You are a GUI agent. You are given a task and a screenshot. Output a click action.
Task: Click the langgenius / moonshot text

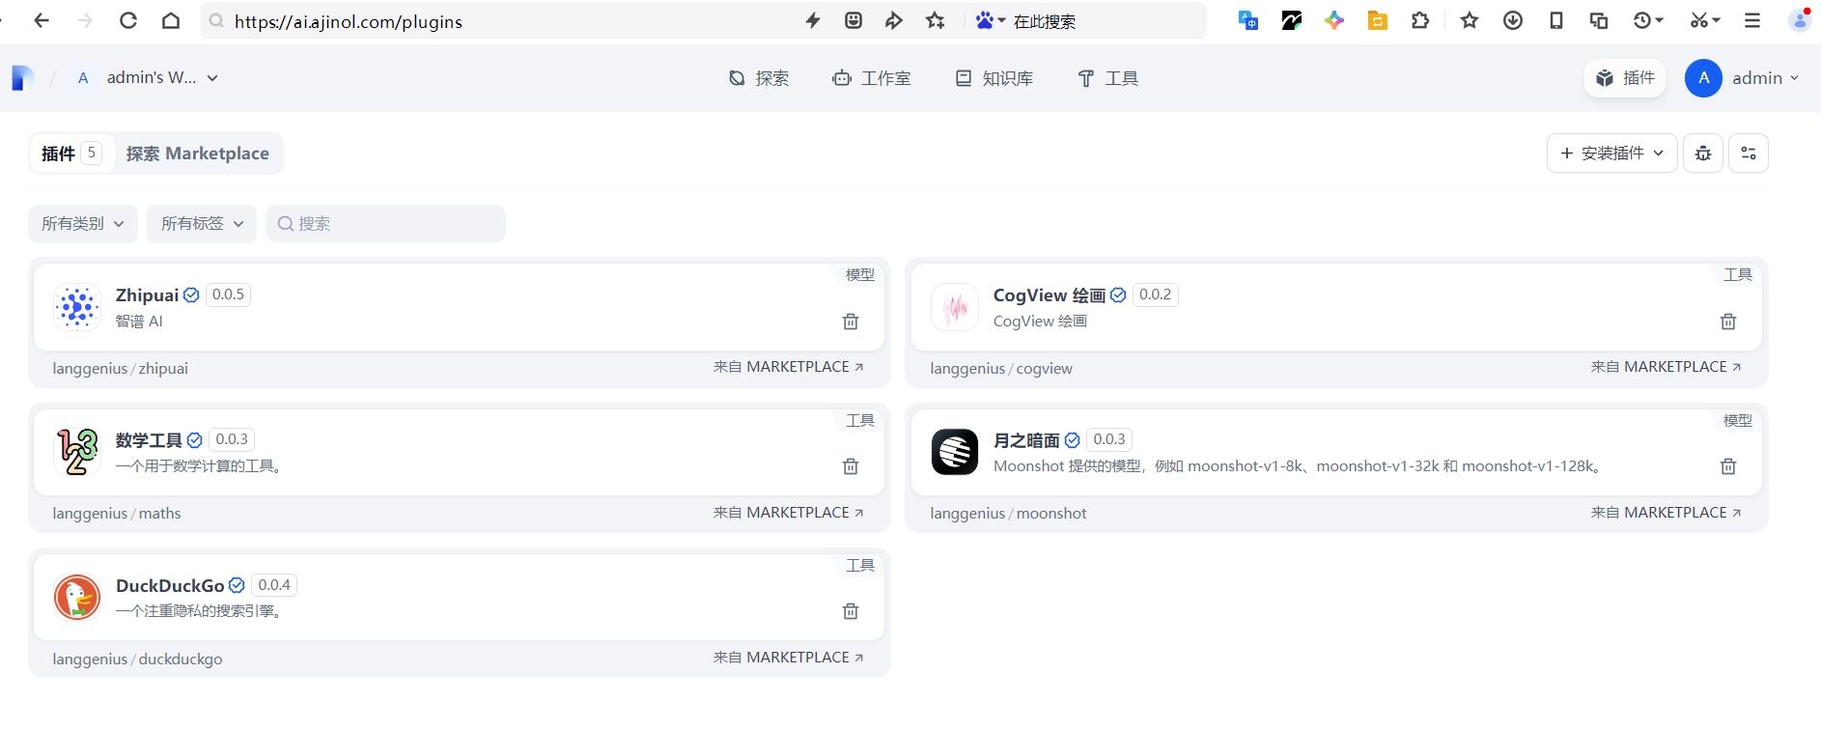pyautogui.click(x=1008, y=514)
